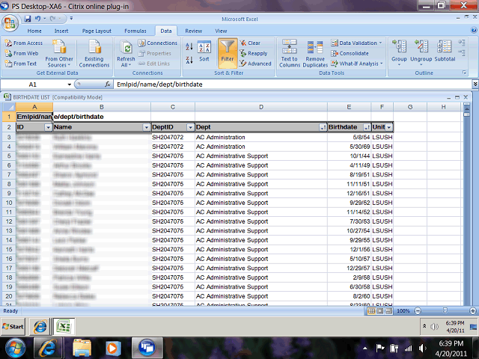This screenshot has width=479, height=359.
Task: Reapply the filter
Action: [254, 53]
